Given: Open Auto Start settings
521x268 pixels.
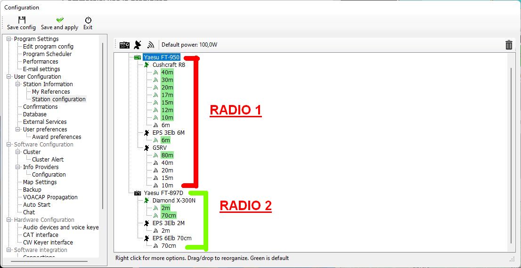Looking at the screenshot, I should pyautogui.click(x=37, y=205).
